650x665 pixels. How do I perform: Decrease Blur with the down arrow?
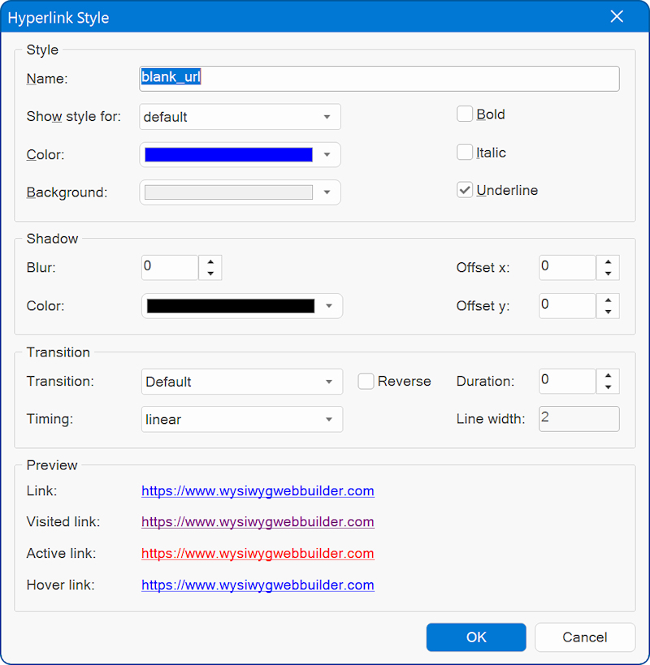click(210, 274)
